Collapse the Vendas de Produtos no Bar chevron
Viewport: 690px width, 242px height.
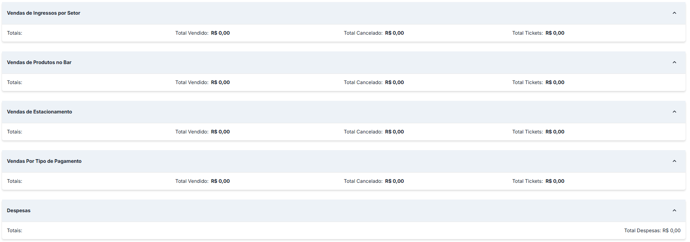(x=674, y=62)
